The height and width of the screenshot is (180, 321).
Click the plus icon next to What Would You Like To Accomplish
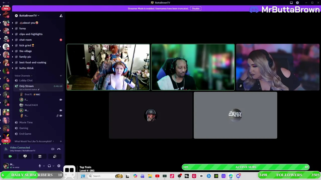pyautogui.click(x=61, y=141)
